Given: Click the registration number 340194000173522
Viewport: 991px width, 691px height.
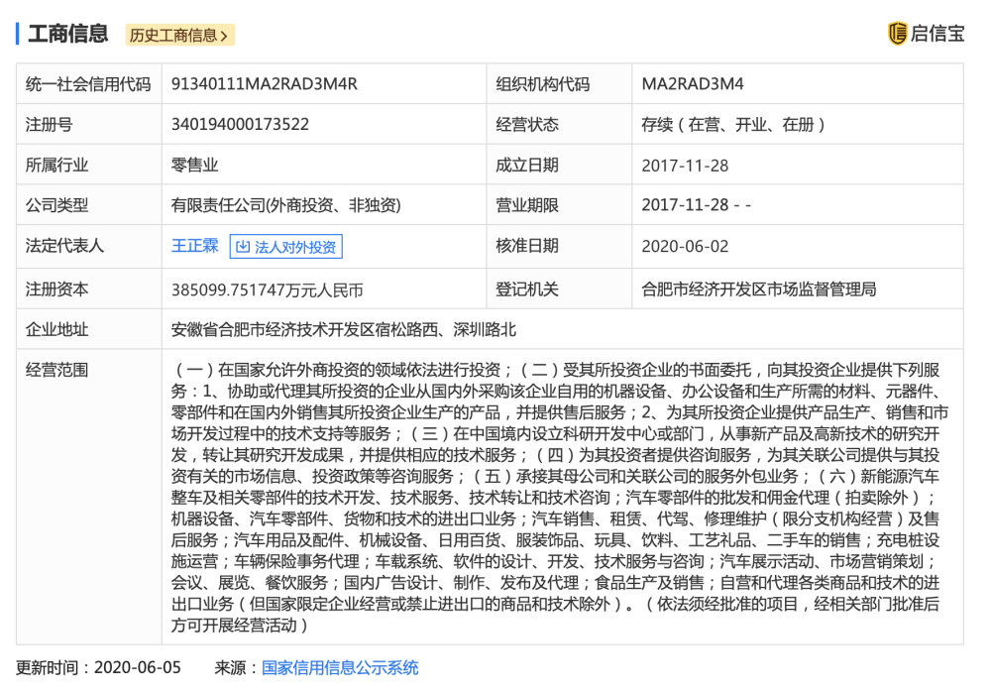Looking at the screenshot, I should (240, 125).
